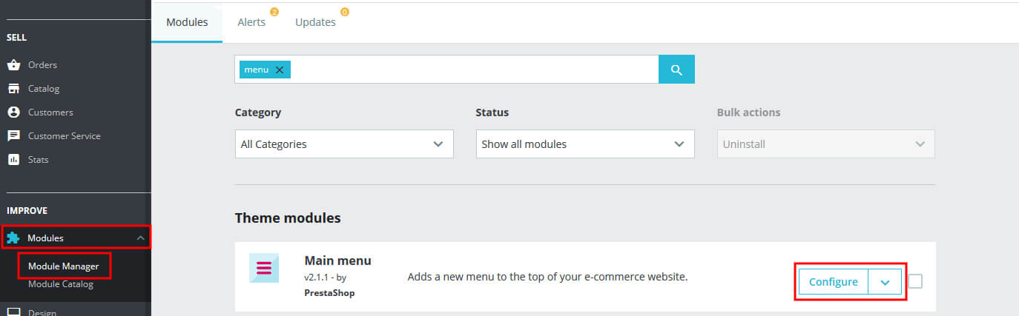The width and height of the screenshot is (1019, 316).
Task: Click the Catalog store icon
Action: (x=13, y=89)
